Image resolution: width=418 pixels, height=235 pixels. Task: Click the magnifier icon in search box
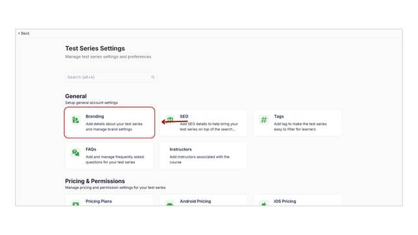click(x=153, y=77)
